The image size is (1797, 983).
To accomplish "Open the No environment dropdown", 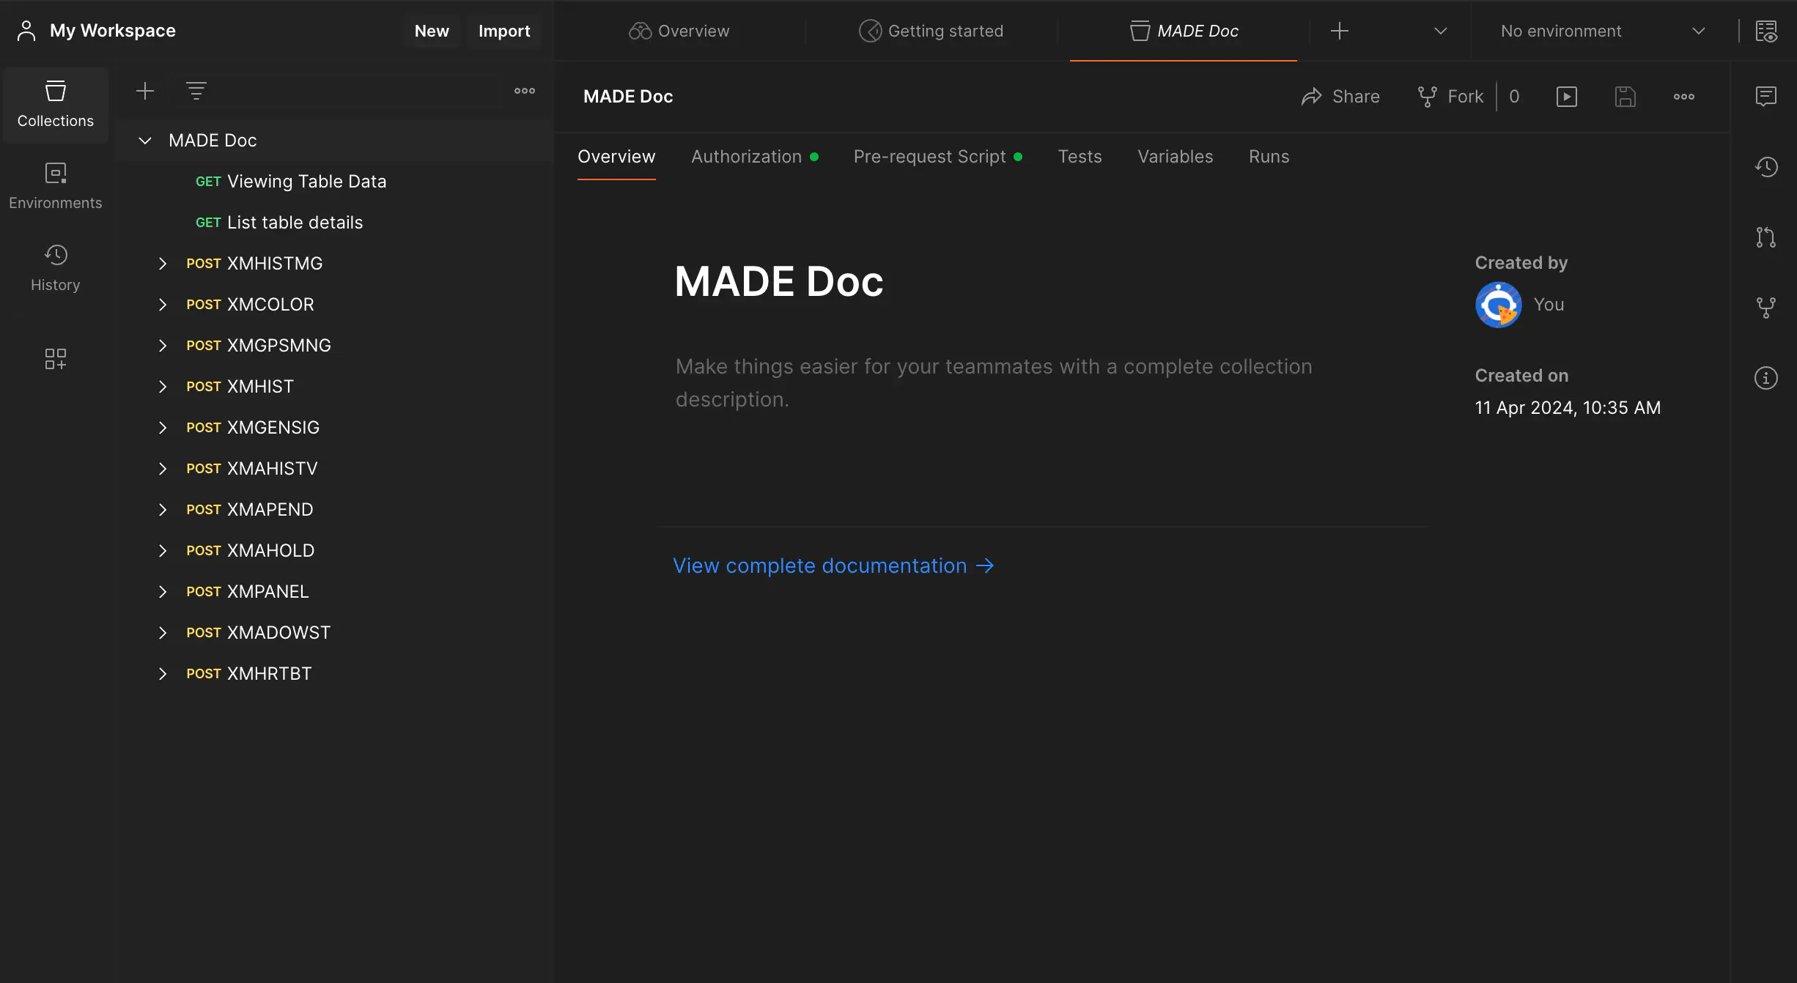I will (x=1603, y=31).
